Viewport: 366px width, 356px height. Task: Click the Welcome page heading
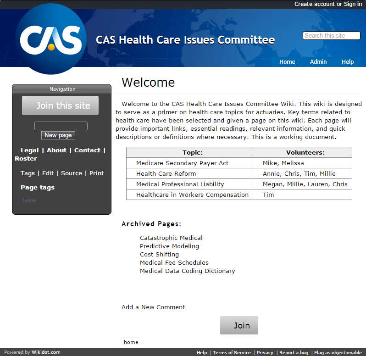click(x=148, y=83)
